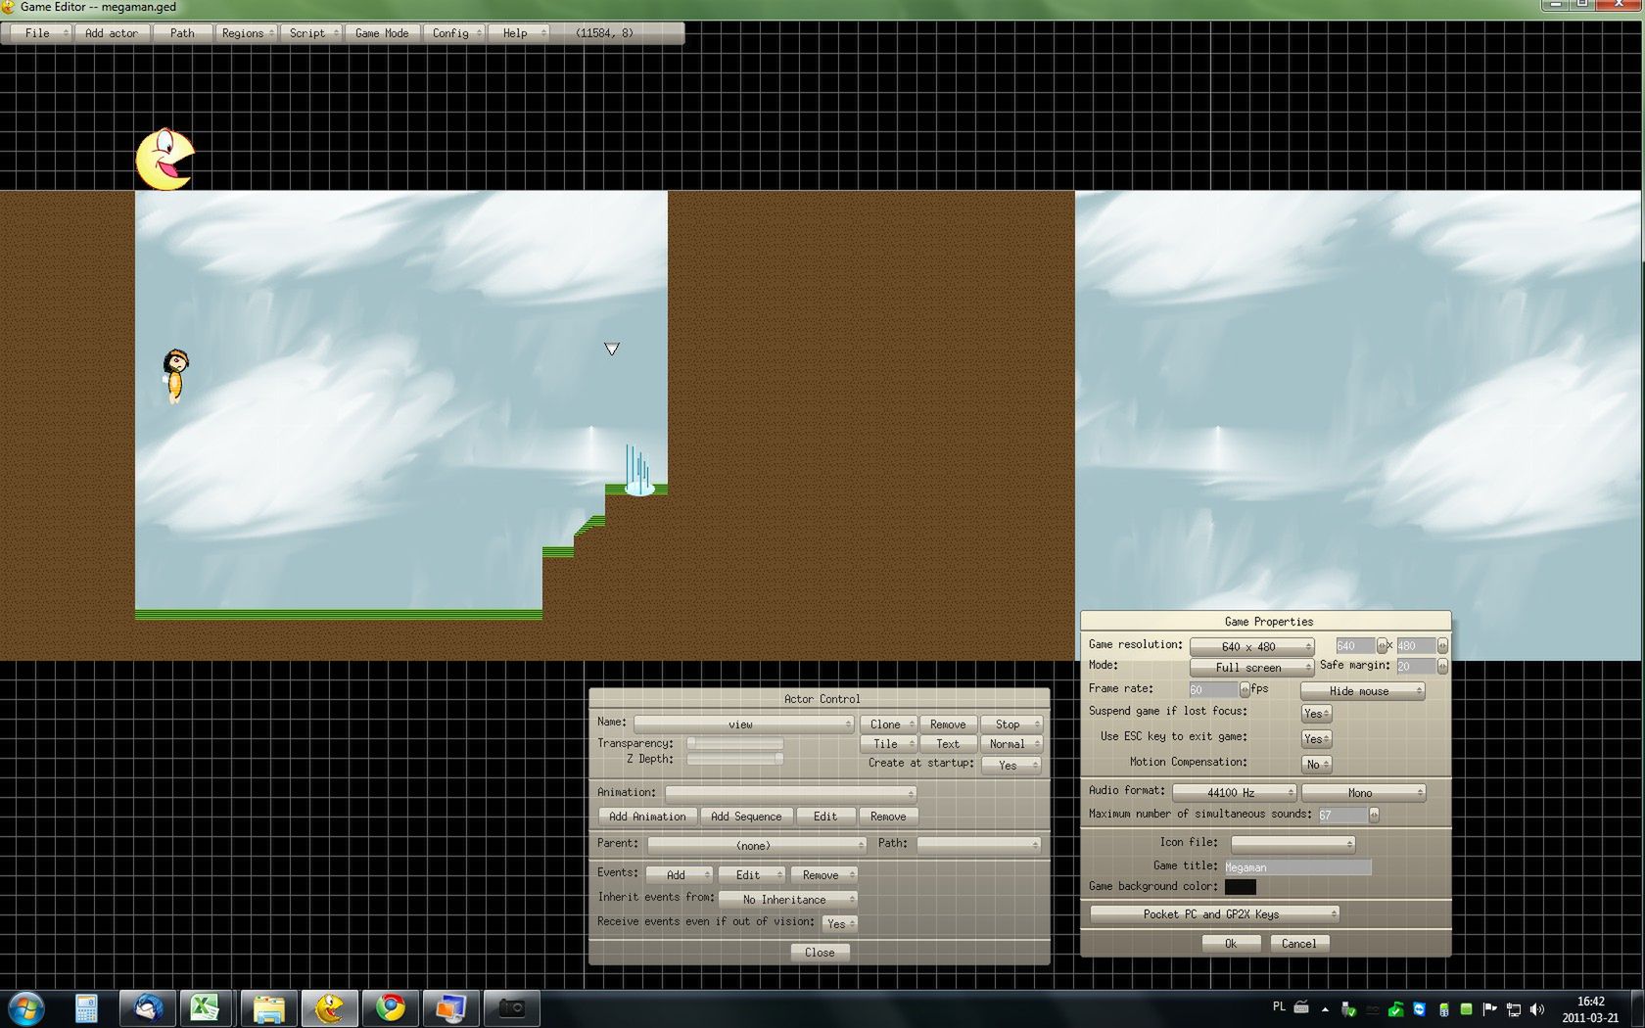This screenshot has height=1028, width=1645.
Task: Toggle Receive events even if out of vision
Action: click(839, 924)
